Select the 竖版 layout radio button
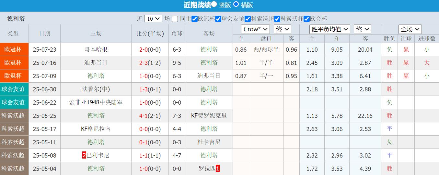 pos(214,4)
